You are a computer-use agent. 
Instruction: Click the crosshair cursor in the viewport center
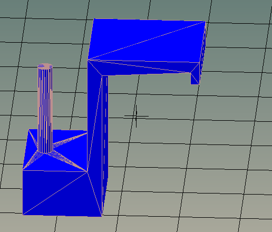click(x=136, y=116)
